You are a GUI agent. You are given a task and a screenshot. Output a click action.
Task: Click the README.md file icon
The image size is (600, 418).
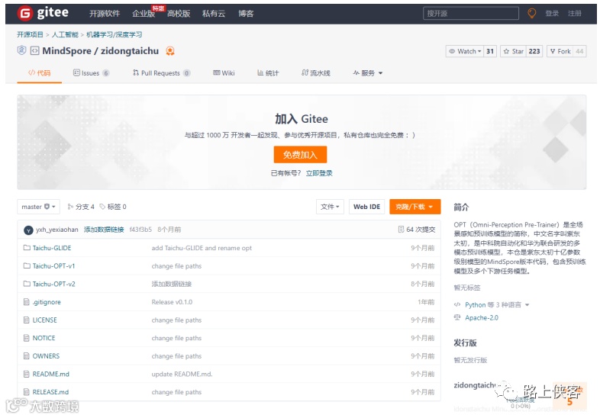(x=27, y=374)
